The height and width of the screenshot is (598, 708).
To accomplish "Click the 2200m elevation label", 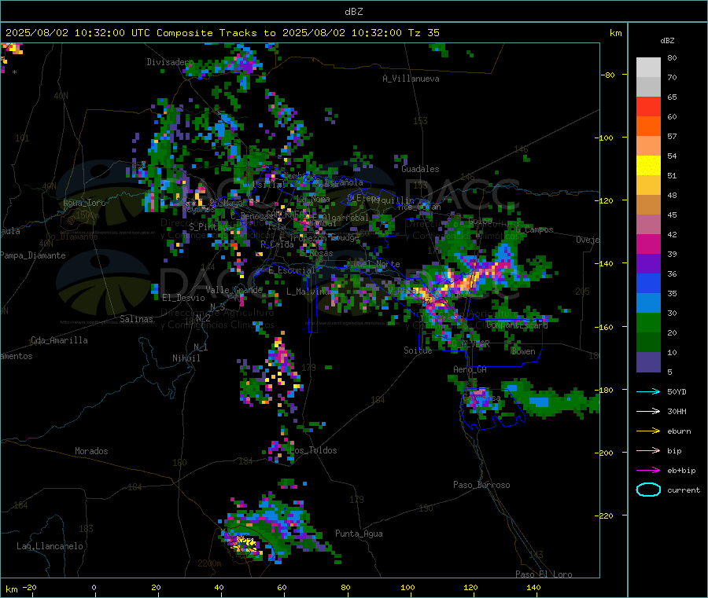I will point(209,563).
